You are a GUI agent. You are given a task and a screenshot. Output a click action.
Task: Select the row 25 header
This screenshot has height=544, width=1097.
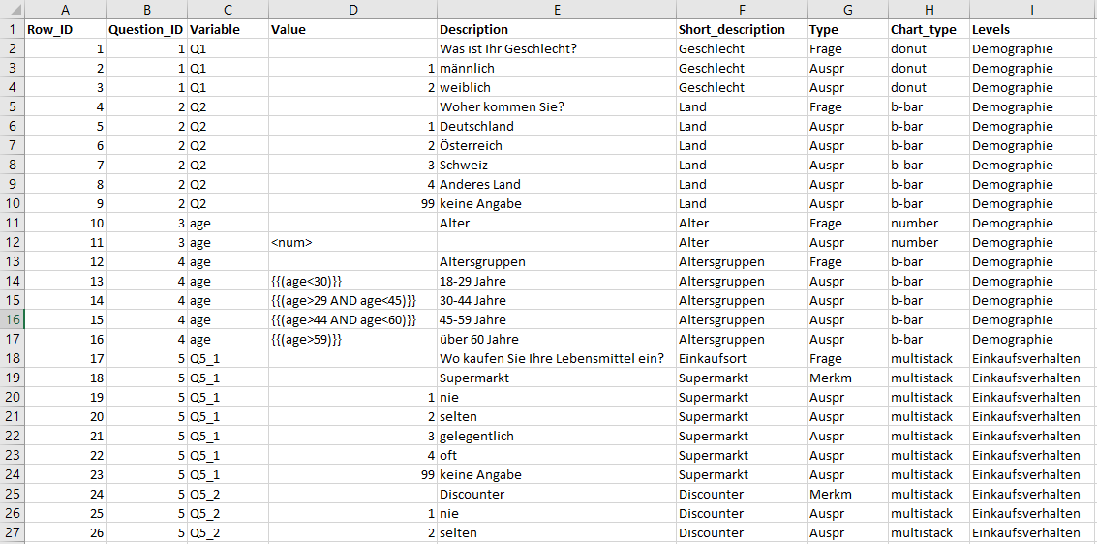coord(11,495)
